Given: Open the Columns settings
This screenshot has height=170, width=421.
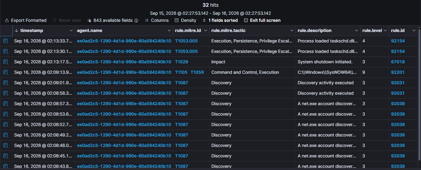Looking at the screenshot, I should [156, 20].
